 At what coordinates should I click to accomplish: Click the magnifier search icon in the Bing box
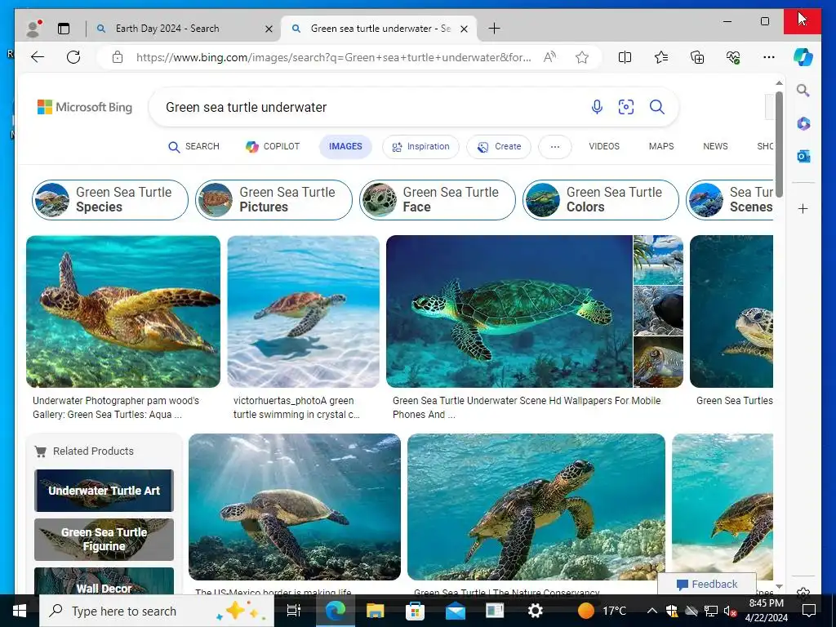click(x=657, y=107)
